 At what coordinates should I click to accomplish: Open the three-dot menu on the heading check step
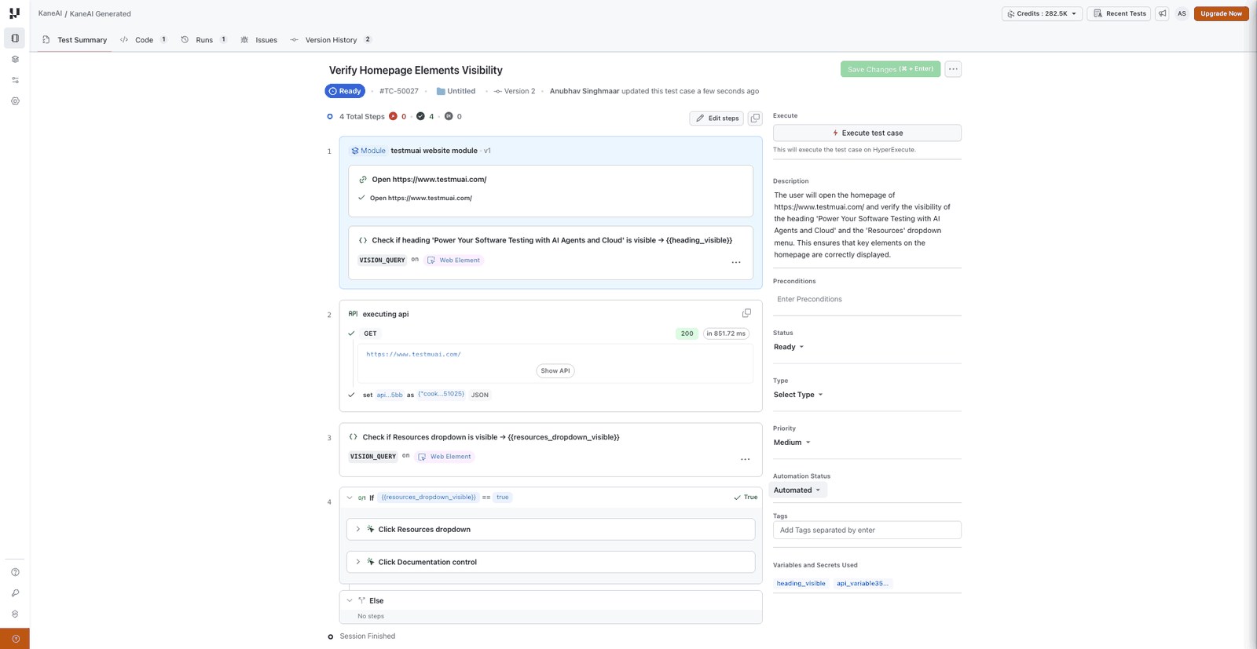point(736,262)
